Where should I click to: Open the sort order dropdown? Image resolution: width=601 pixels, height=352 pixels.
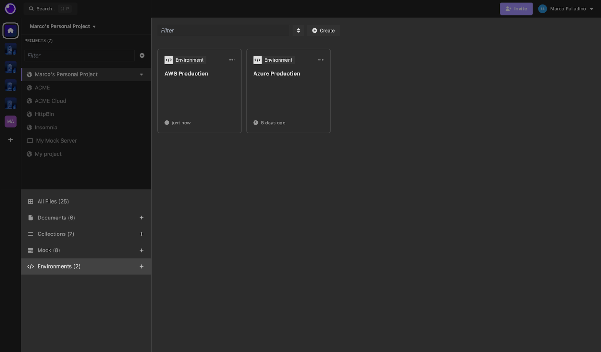point(298,31)
